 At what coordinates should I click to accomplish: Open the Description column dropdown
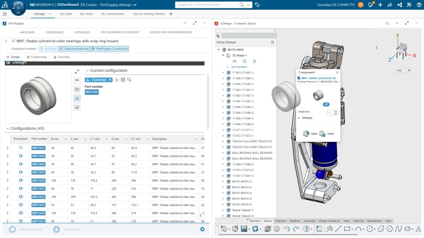196,139
